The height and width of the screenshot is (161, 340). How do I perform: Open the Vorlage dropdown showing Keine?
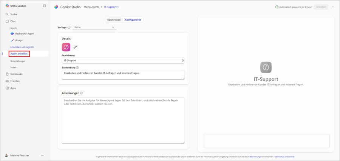tap(94, 27)
